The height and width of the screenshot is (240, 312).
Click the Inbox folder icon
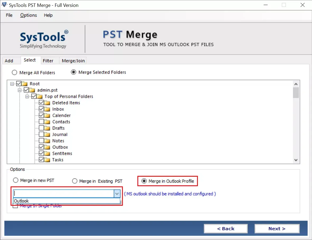[47, 109]
